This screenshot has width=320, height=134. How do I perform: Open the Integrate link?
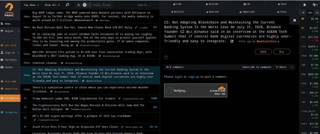[x=10, y=112]
